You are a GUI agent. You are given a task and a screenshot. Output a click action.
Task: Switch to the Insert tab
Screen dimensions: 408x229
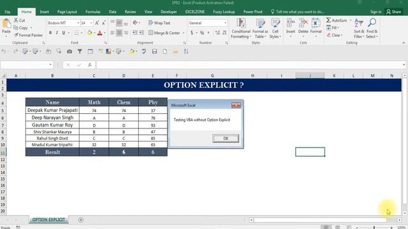point(44,12)
